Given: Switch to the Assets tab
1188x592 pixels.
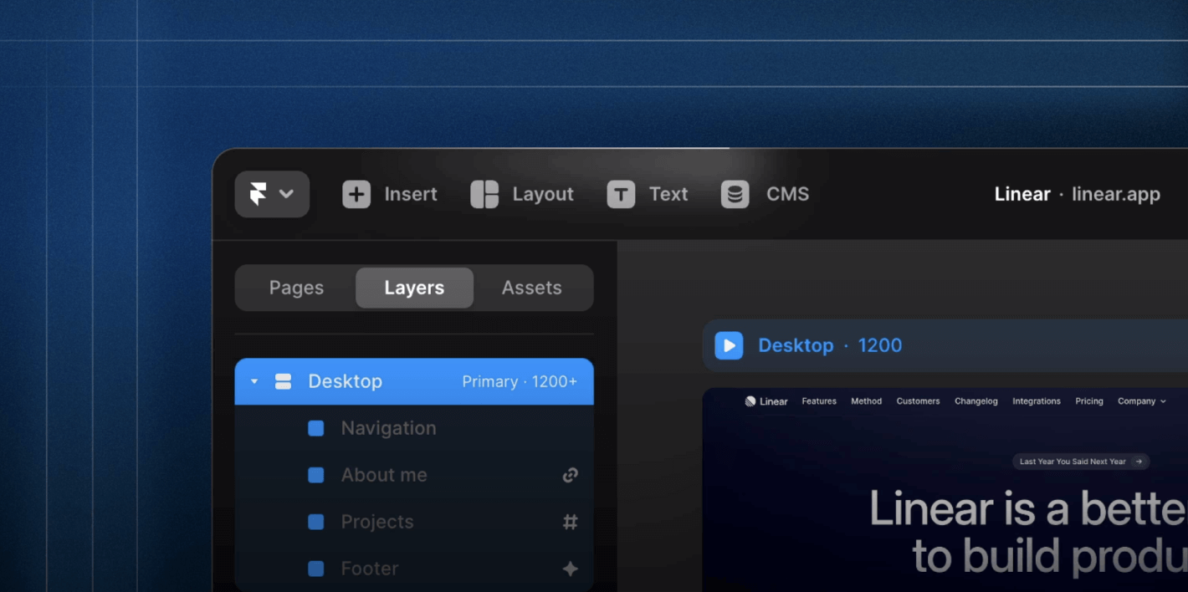Looking at the screenshot, I should click(532, 288).
